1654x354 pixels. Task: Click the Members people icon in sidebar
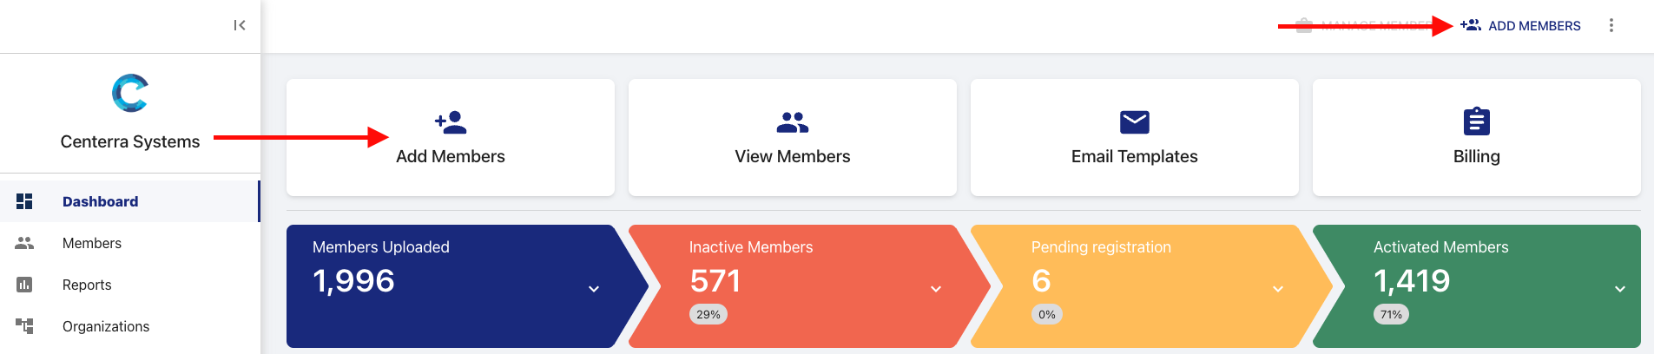point(24,243)
